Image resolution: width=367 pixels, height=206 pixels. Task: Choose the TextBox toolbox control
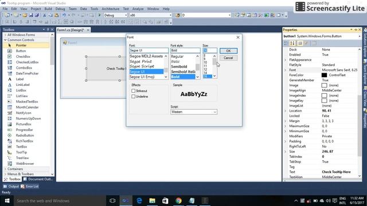[x=22, y=146]
